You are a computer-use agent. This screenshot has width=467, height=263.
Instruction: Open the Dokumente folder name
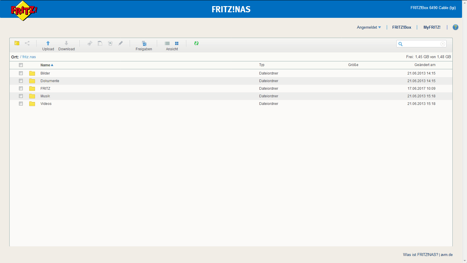coord(50,81)
